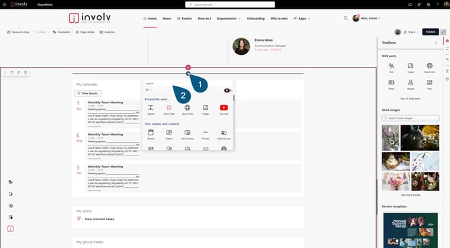The image size is (450, 248).
Task: Click the collapse editing pane button beside Publish
Action: pos(444,32)
